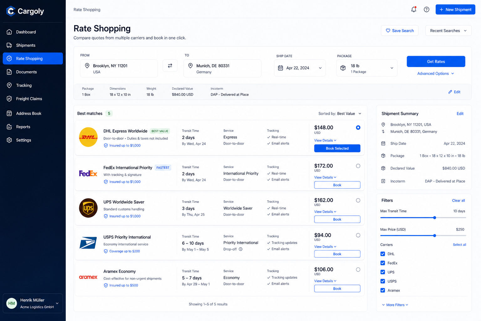Select the UPS $162.00 rate radio button
The height and width of the screenshot is (321, 481).
[358, 200]
